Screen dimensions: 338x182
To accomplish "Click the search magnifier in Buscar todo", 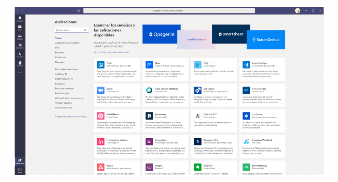I will click(x=85, y=30).
